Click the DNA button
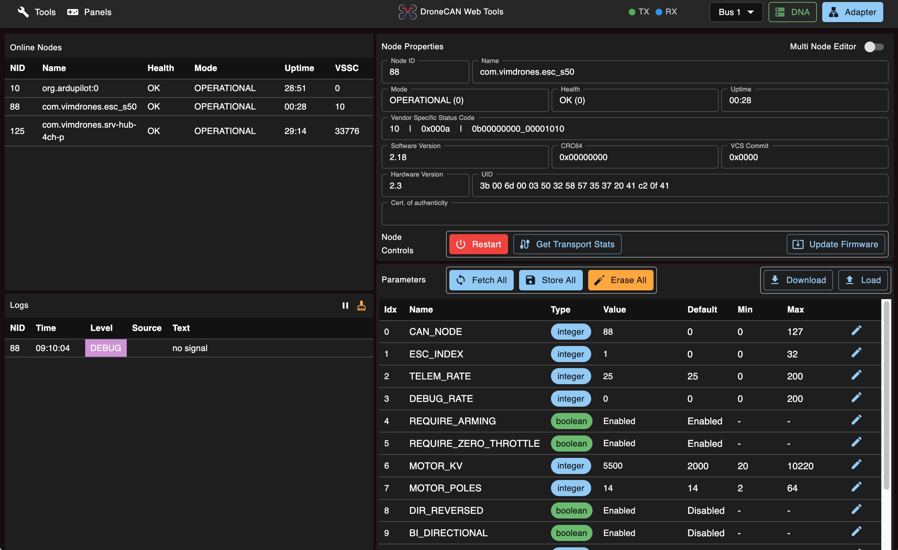 [x=792, y=12]
